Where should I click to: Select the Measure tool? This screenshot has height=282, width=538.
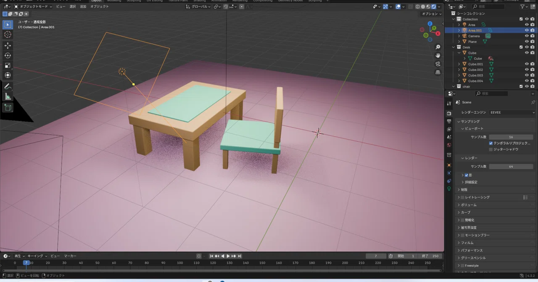(8, 97)
